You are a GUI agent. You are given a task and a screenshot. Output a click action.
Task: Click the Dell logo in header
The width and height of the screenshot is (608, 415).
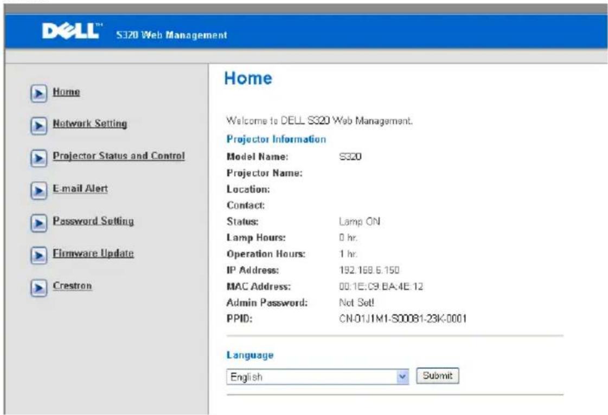click(x=72, y=31)
